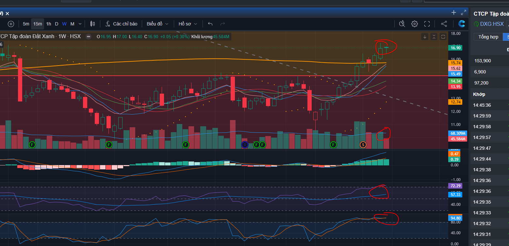Maximize the price pane

point(443,37)
